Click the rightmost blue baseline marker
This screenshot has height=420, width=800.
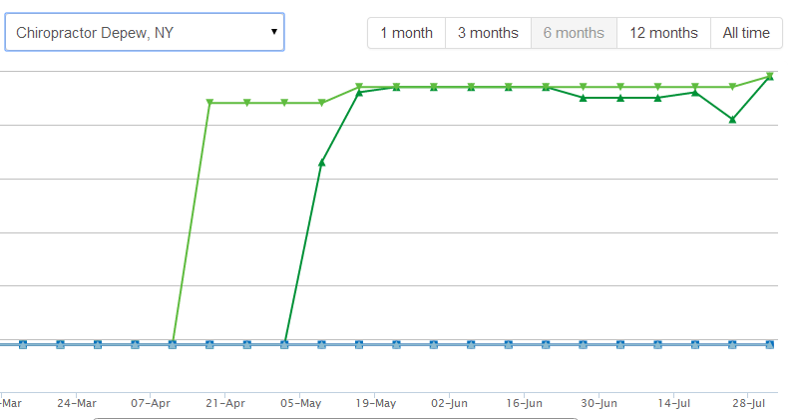pyautogui.click(x=770, y=344)
